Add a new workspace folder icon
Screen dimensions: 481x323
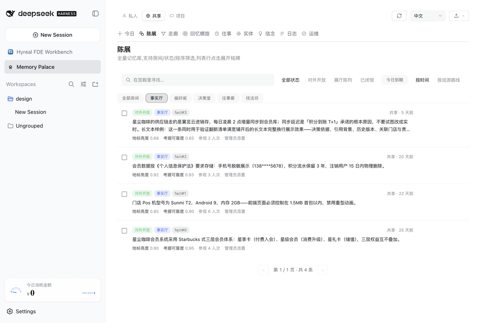point(95,84)
